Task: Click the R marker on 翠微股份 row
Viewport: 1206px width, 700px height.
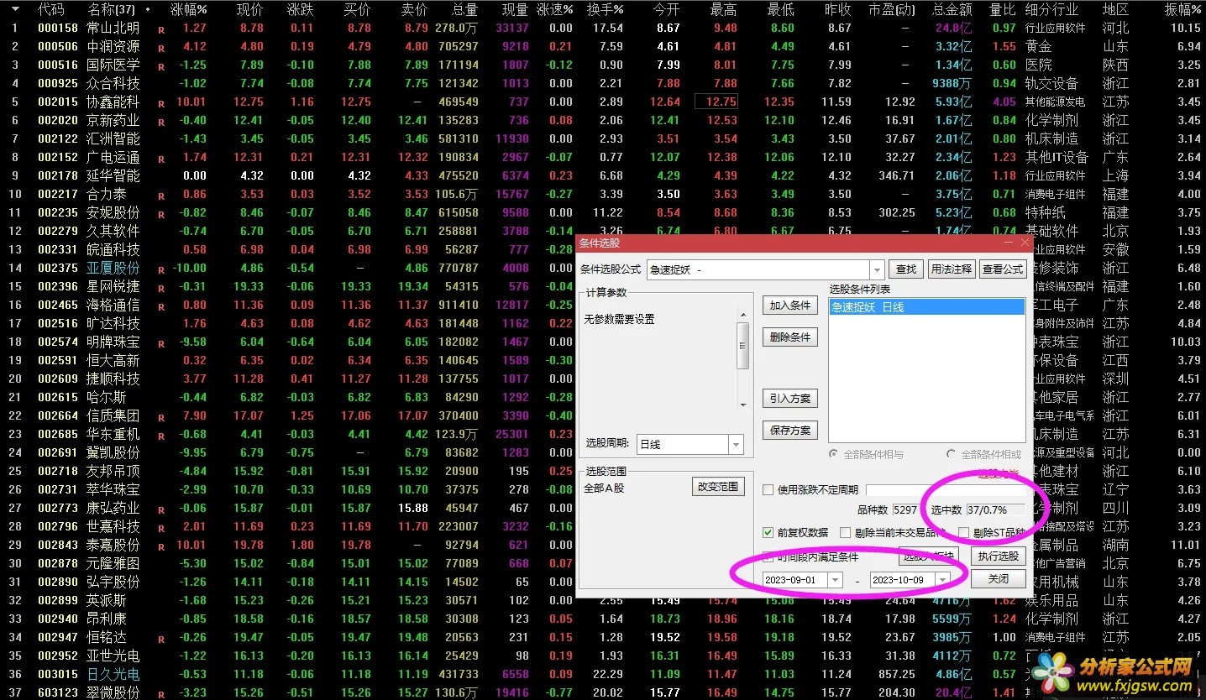Action: coord(161,694)
